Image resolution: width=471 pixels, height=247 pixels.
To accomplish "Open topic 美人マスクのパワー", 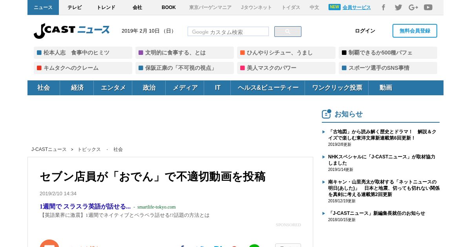I will click(x=286, y=68).
